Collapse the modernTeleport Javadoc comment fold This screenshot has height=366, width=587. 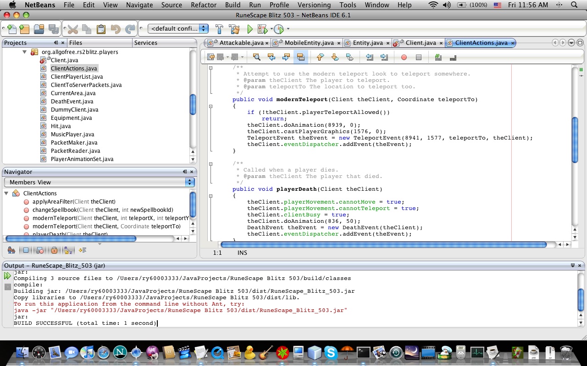(x=210, y=68)
